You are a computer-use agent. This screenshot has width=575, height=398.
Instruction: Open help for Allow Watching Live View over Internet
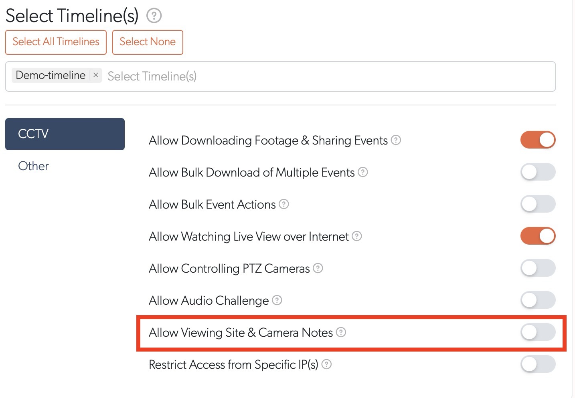click(x=357, y=236)
